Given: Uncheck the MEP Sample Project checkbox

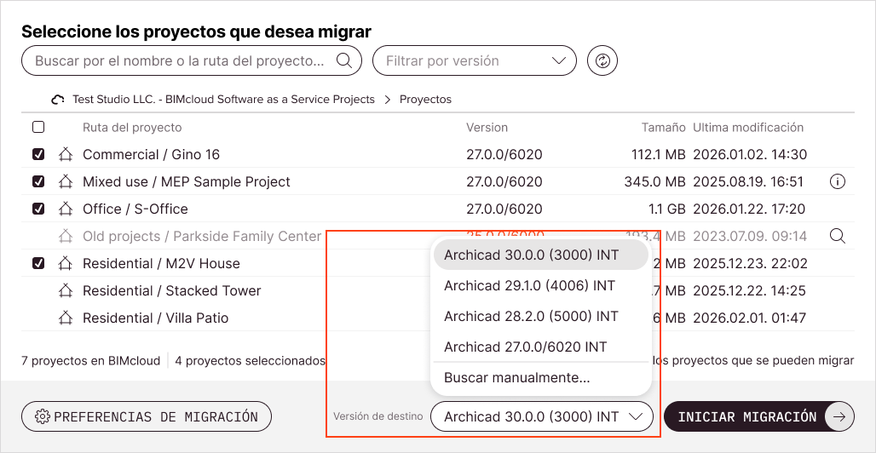Looking at the screenshot, I should coord(38,181).
